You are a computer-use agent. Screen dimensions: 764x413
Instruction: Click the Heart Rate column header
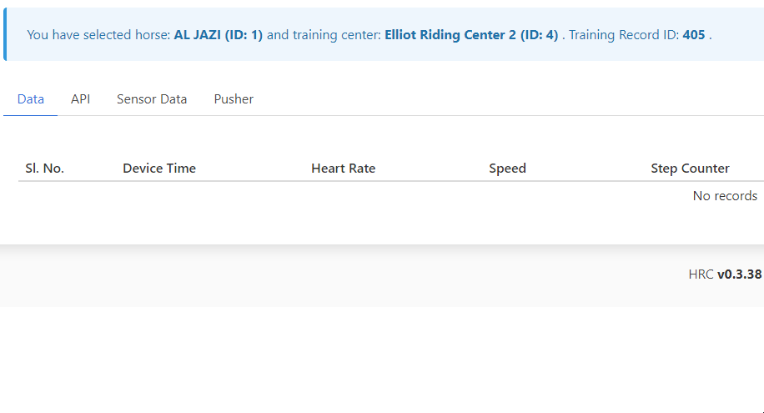(343, 169)
